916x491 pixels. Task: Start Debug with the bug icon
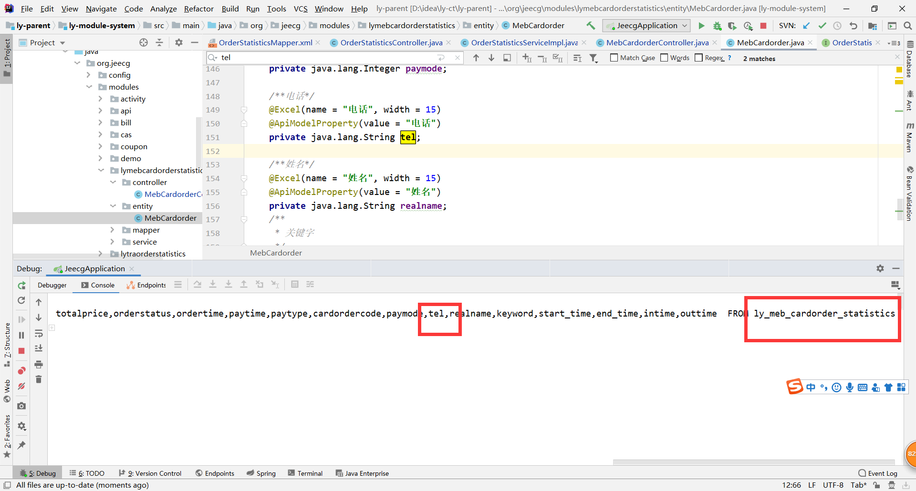click(717, 26)
